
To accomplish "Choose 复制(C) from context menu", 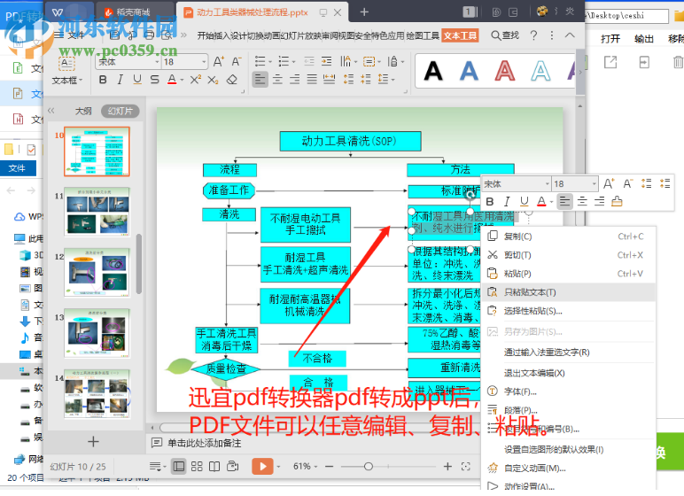I will point(569,236).
